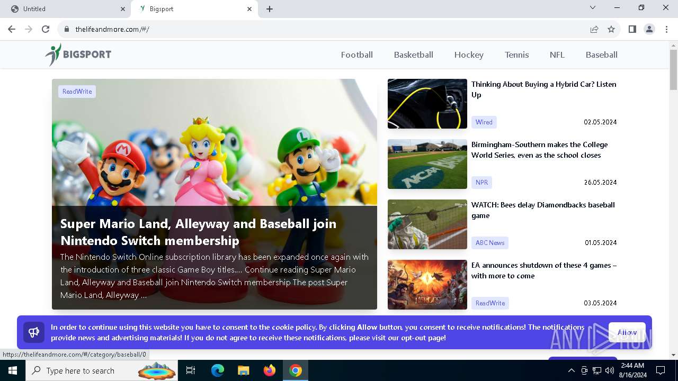View site information lock icon

(x=67, y=29)
